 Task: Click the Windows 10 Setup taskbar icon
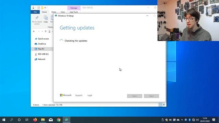(x=66, y=120)
